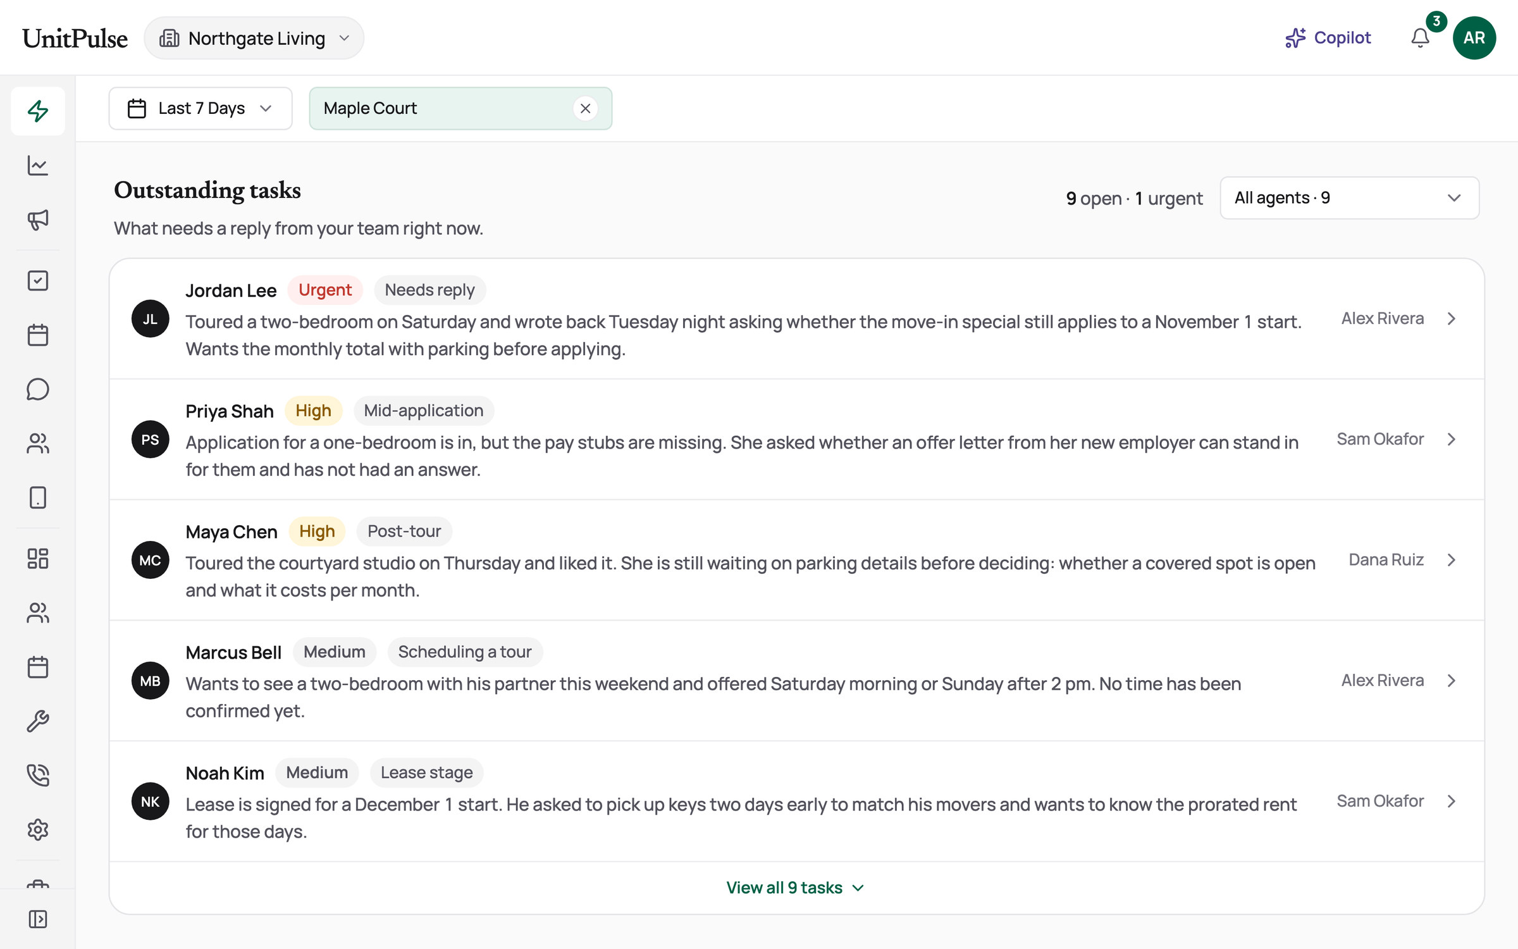Launch the Copilot assistant
The height and width of the screenshot is (949, 1518).
tap(1328, 38)
